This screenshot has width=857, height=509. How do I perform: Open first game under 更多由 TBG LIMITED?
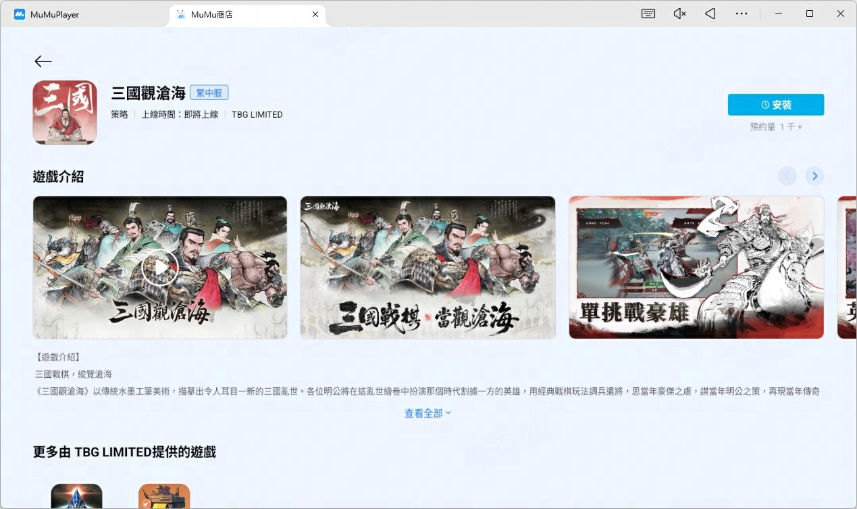click(76, 496)
